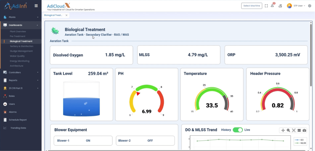Click the 259.04 m³ tank level value

pyautogui.click(x=98, y=74)
